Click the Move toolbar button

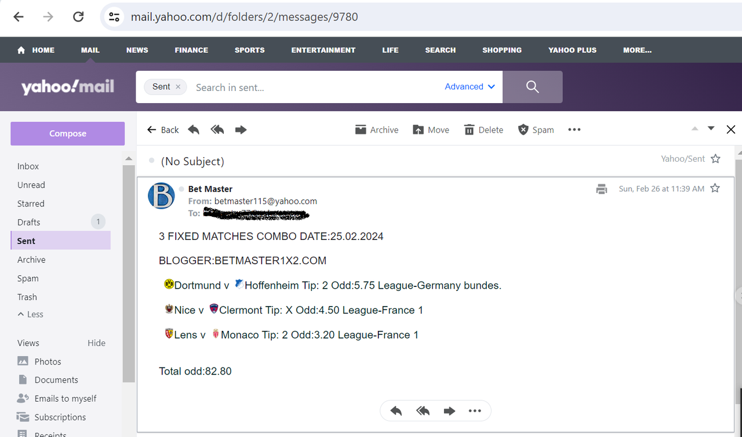(431, 130)
